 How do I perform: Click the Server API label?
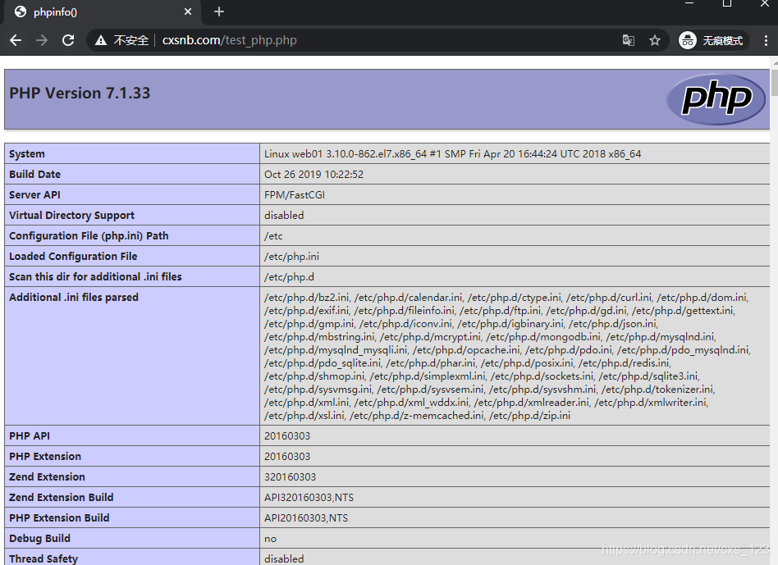[x=34, y=195]
